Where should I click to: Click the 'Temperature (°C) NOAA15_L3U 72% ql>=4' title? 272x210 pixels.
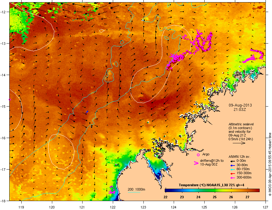point(211,185)
